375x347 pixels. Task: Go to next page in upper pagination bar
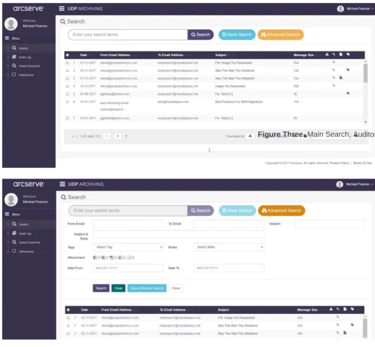click(x=107, y=136)
